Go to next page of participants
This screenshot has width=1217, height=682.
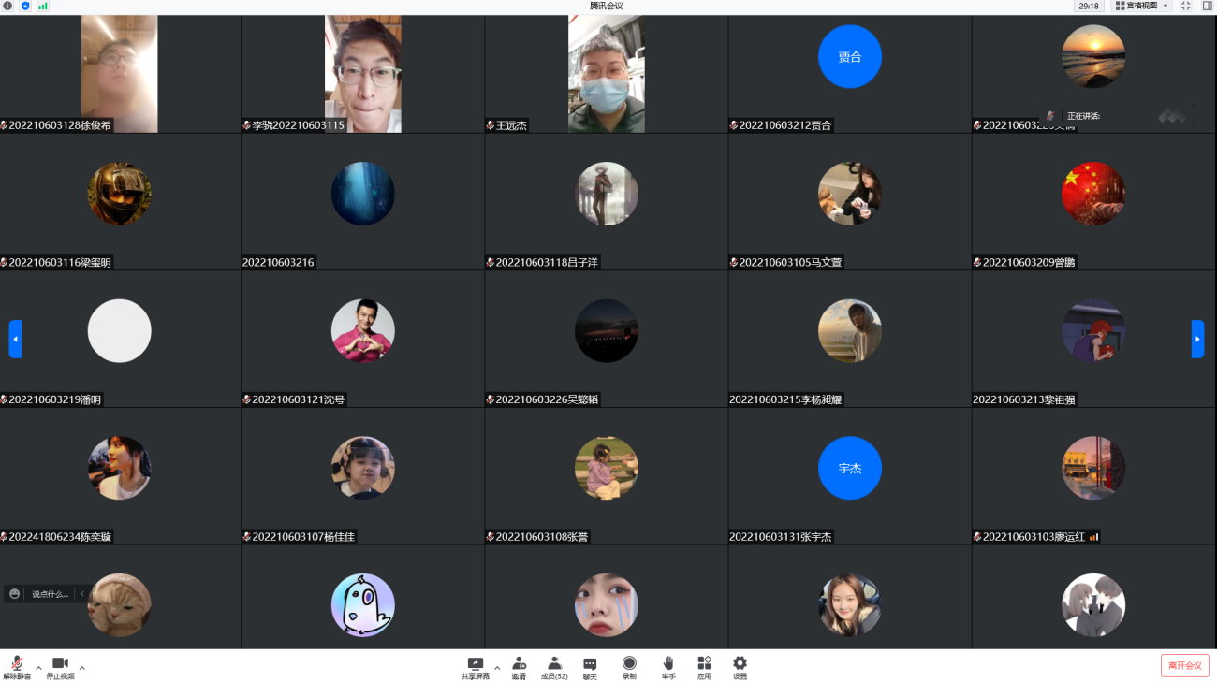(1197, 339)
